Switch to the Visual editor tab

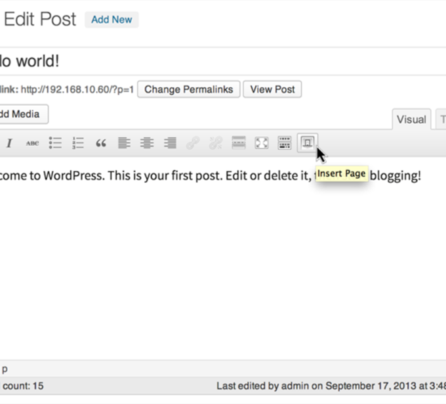[411, 120]
